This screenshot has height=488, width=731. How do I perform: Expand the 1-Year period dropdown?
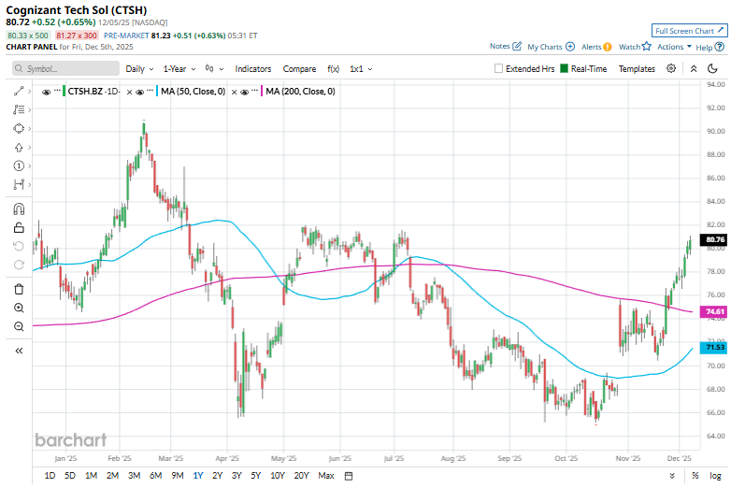click(x=178, y=68)
